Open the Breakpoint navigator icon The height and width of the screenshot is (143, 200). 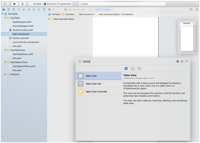(39, 9)
